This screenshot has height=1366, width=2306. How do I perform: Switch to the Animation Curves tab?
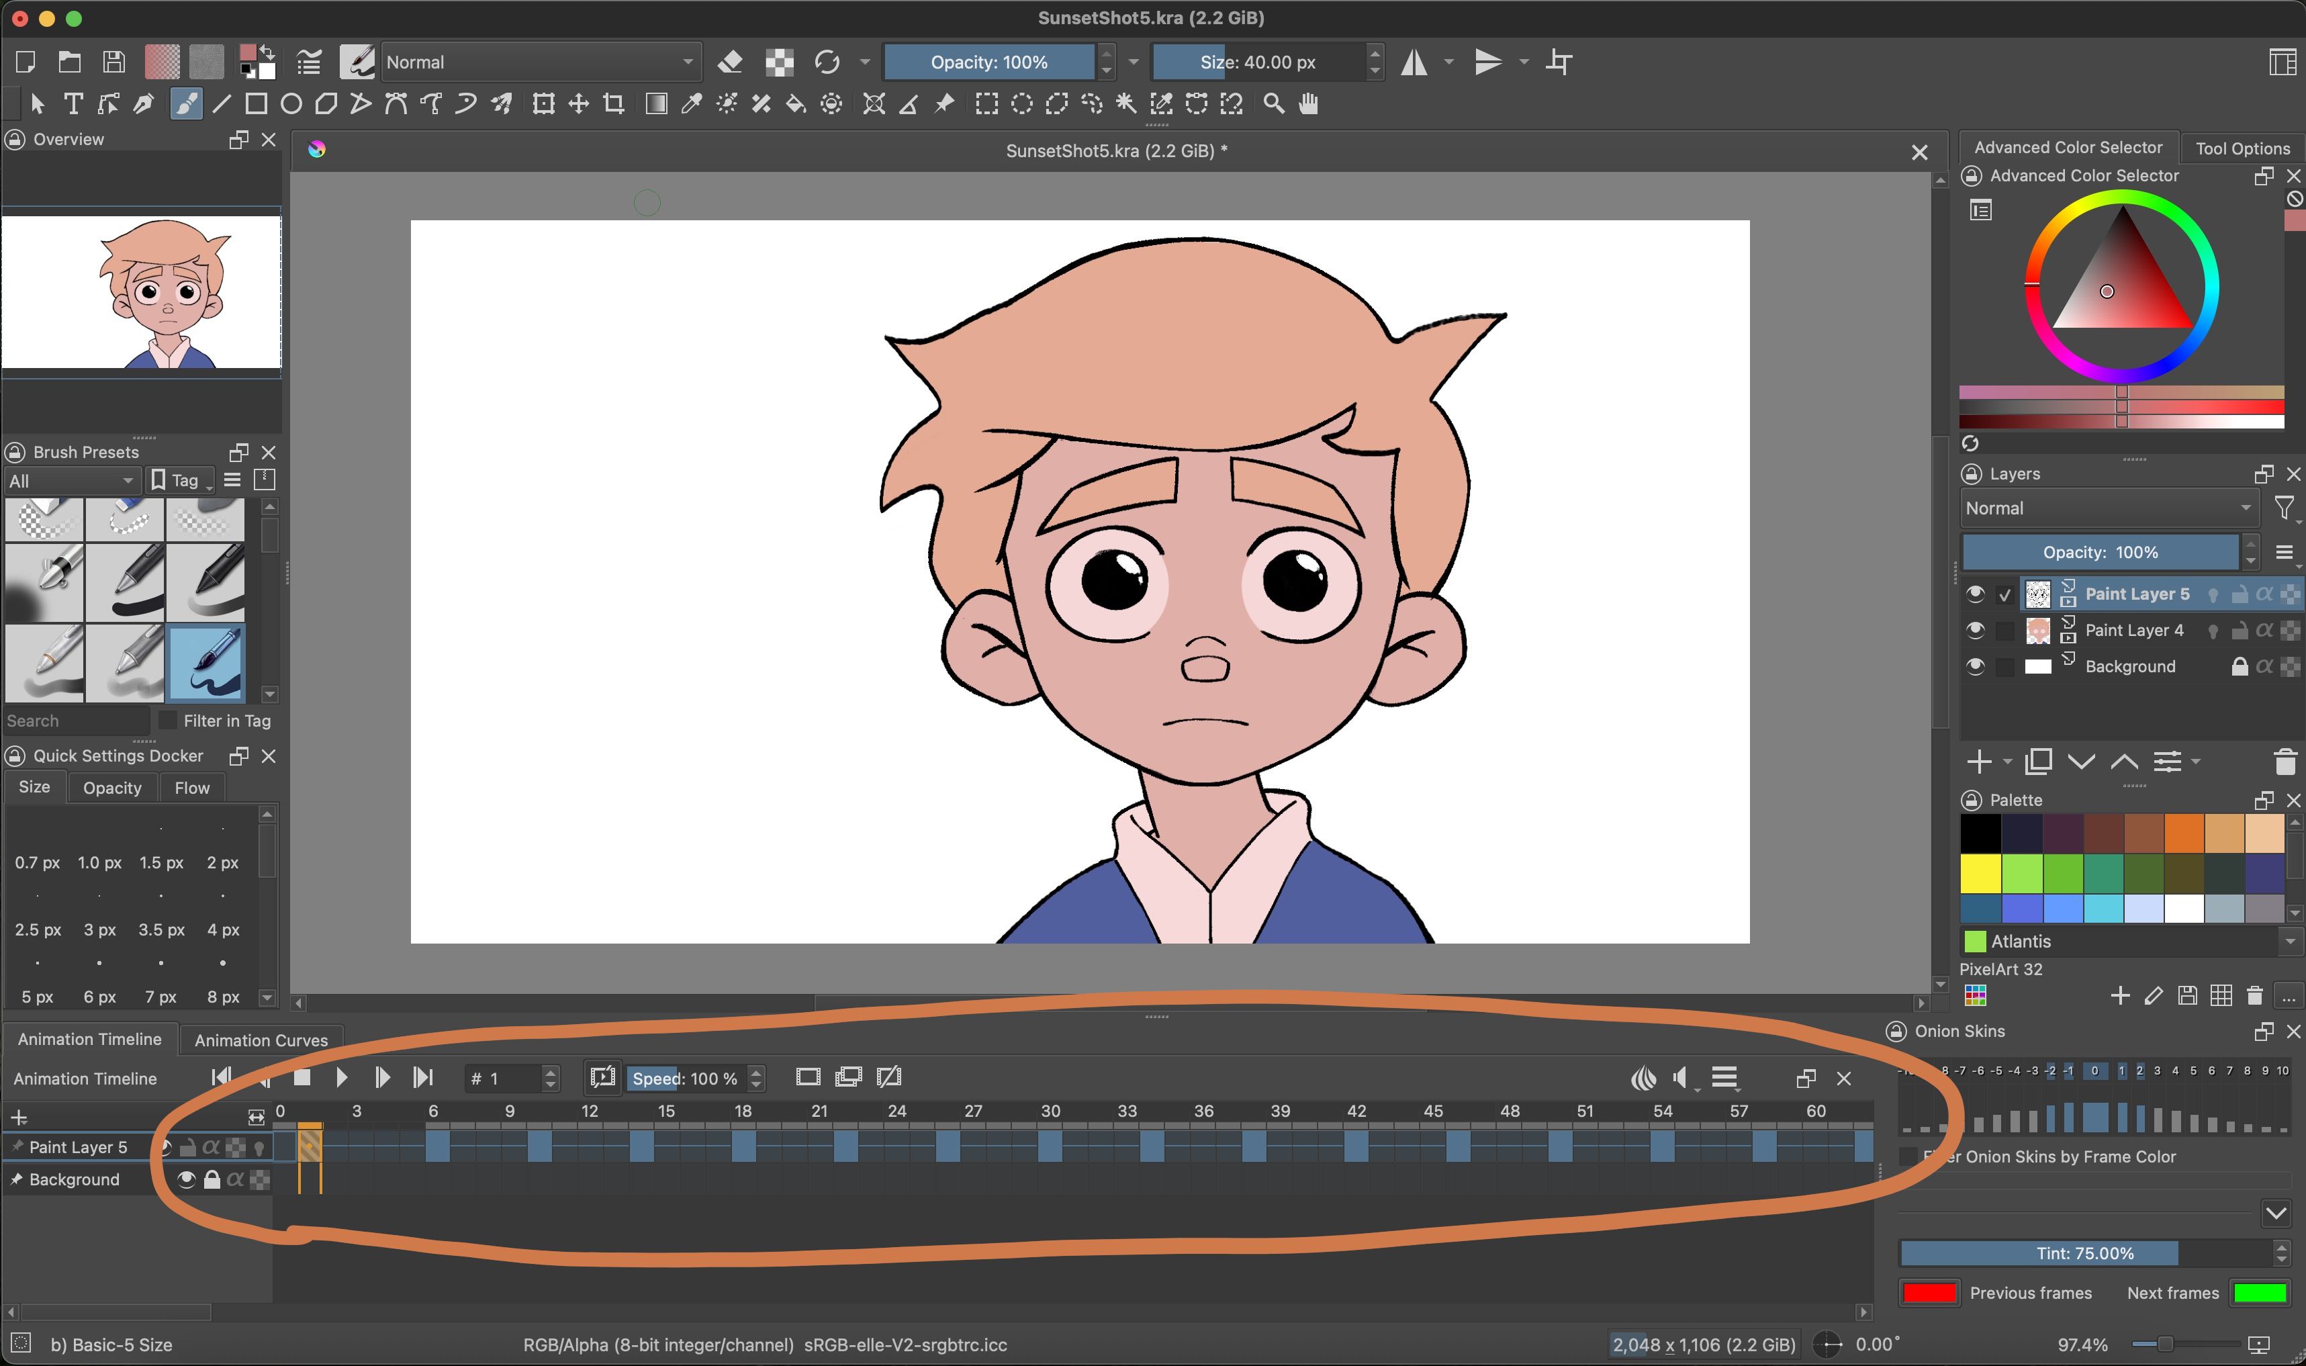click(261, 1040)
